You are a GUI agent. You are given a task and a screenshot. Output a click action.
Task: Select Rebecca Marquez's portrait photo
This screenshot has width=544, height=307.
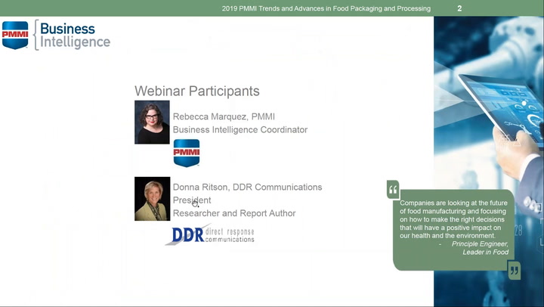(152, 122)
